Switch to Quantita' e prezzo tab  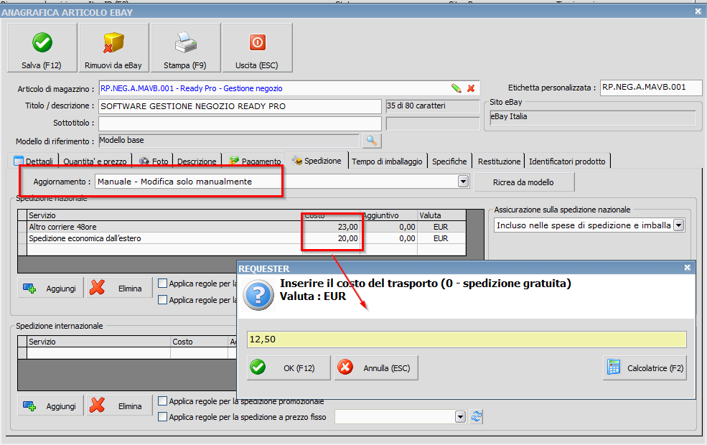click(x=95, y=161)
